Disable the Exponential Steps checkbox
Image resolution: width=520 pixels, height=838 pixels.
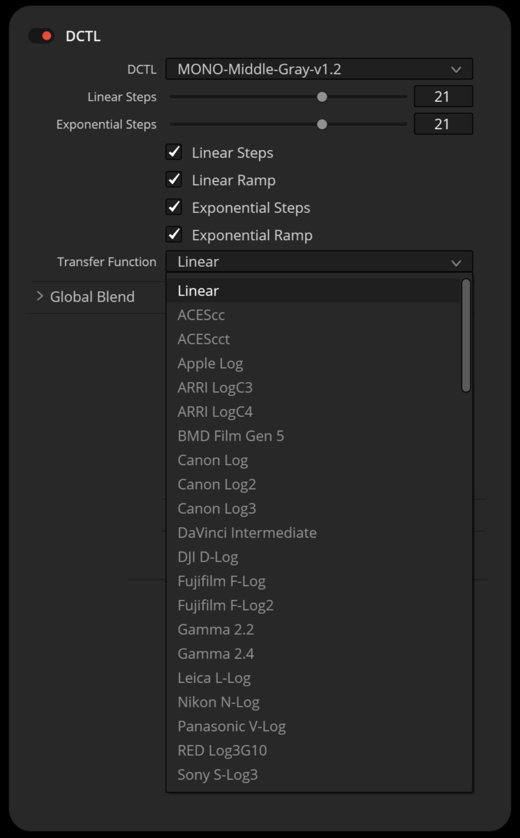point(174,207)
